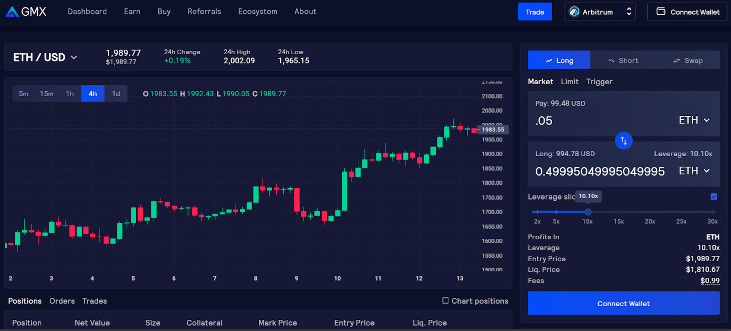Click the Net Value column header

92,323
